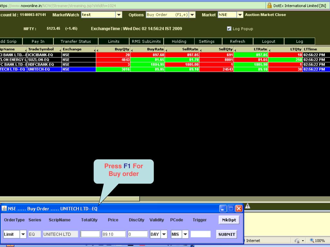Click the privacy icon in browser status bar
The width and height of the screenshot is (330, 247).
click(297, 241)
